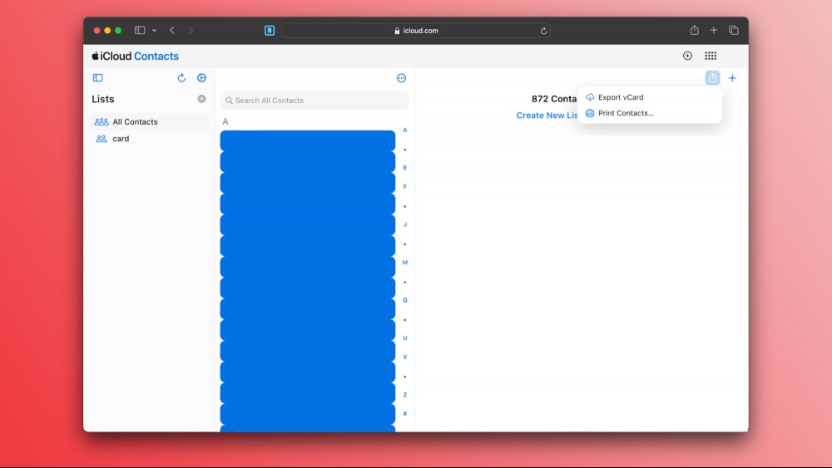
Task: Jump to letter E in the index
Action: [405, 167]
